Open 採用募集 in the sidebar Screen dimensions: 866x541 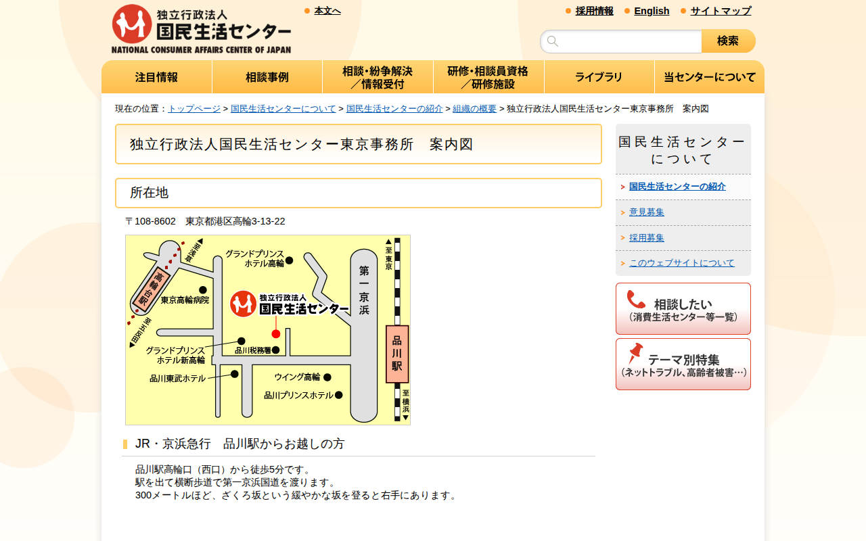click(647, 238)
